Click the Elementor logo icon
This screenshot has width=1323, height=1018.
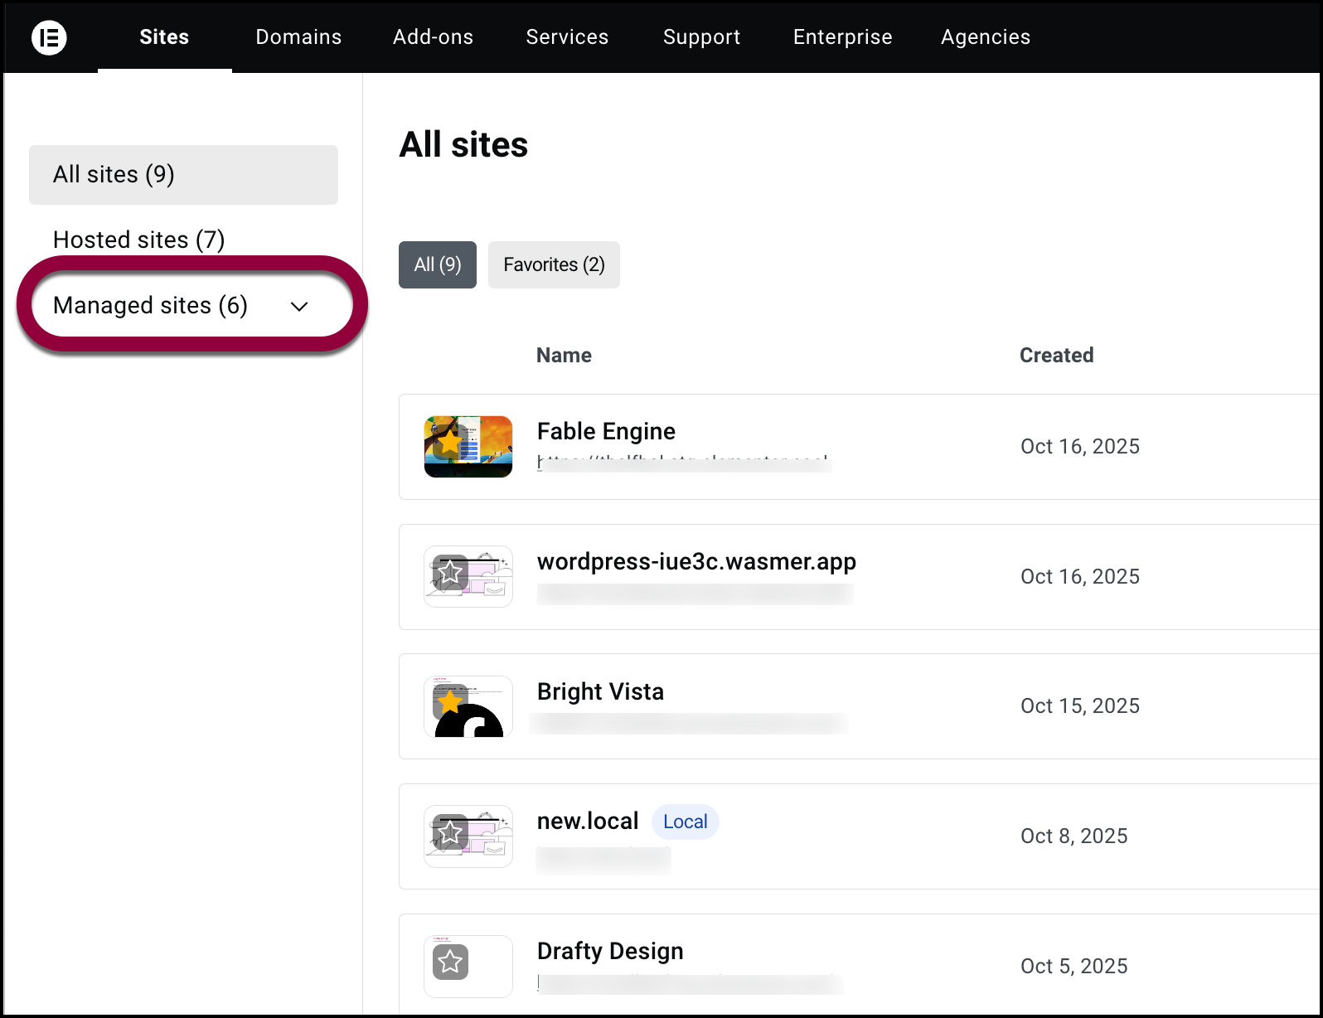tap(49, 37)
